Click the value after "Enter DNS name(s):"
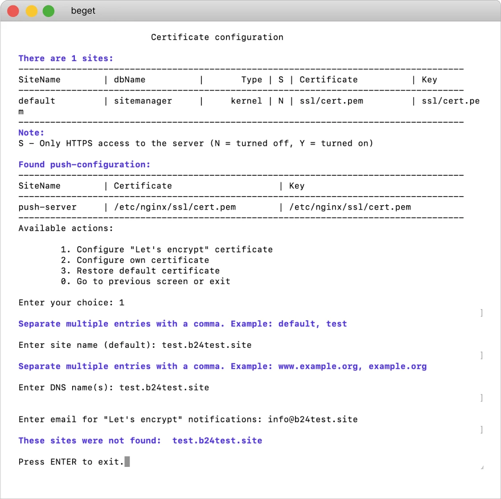501x499 pixels. pyautogui.click(x=164, y=388)
